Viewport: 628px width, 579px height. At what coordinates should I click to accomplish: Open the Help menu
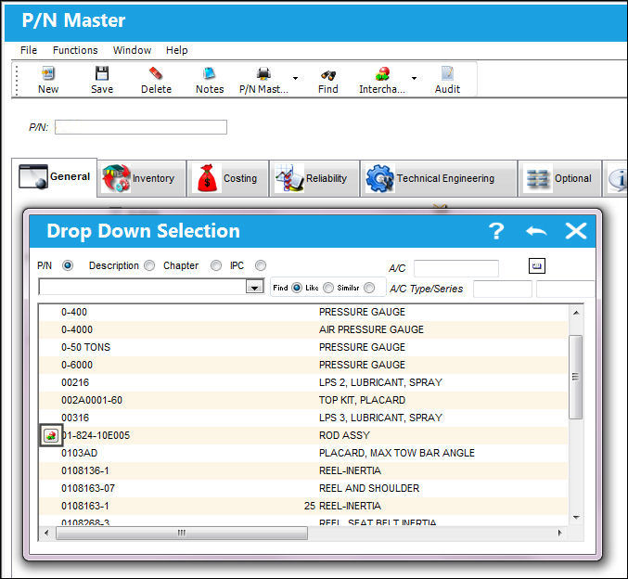[177, 50]
